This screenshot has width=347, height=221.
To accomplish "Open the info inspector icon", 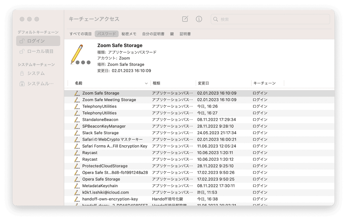I will pos(199,19).
